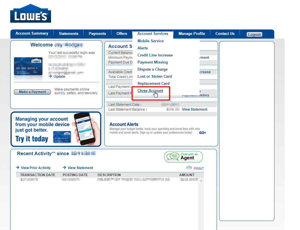Click the Lowe's credit card image

point(28,66)
